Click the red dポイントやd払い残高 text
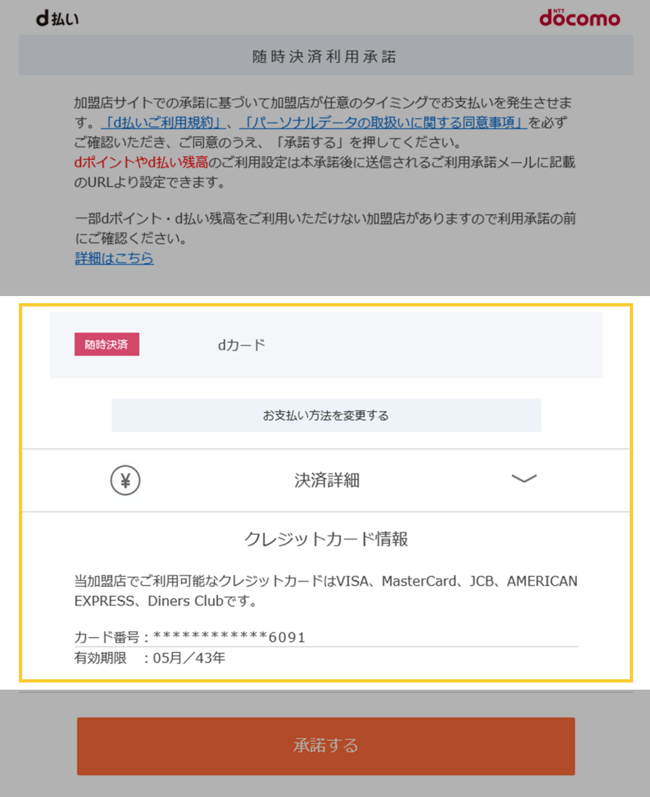Viewport: 650px width, 797px height. pyautogui.click(x=141, y=163)
